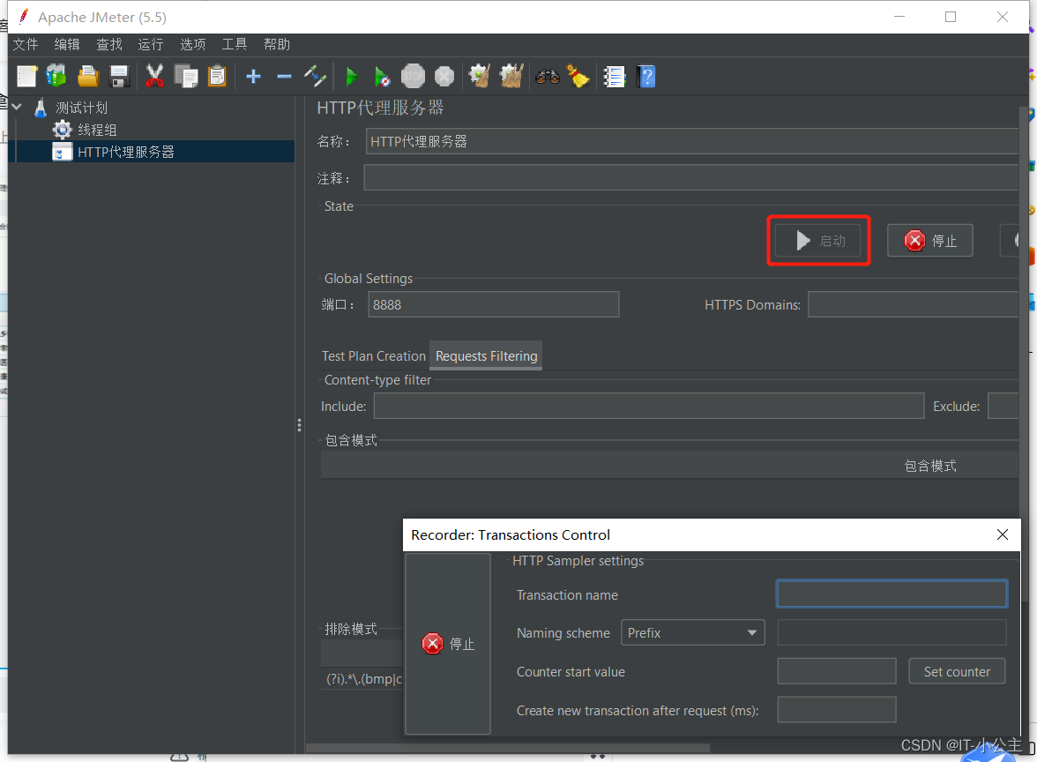Close the Recorder Transactions Control dialog
Viewport: 1037px width, 762px height.
coord(1003,534)
